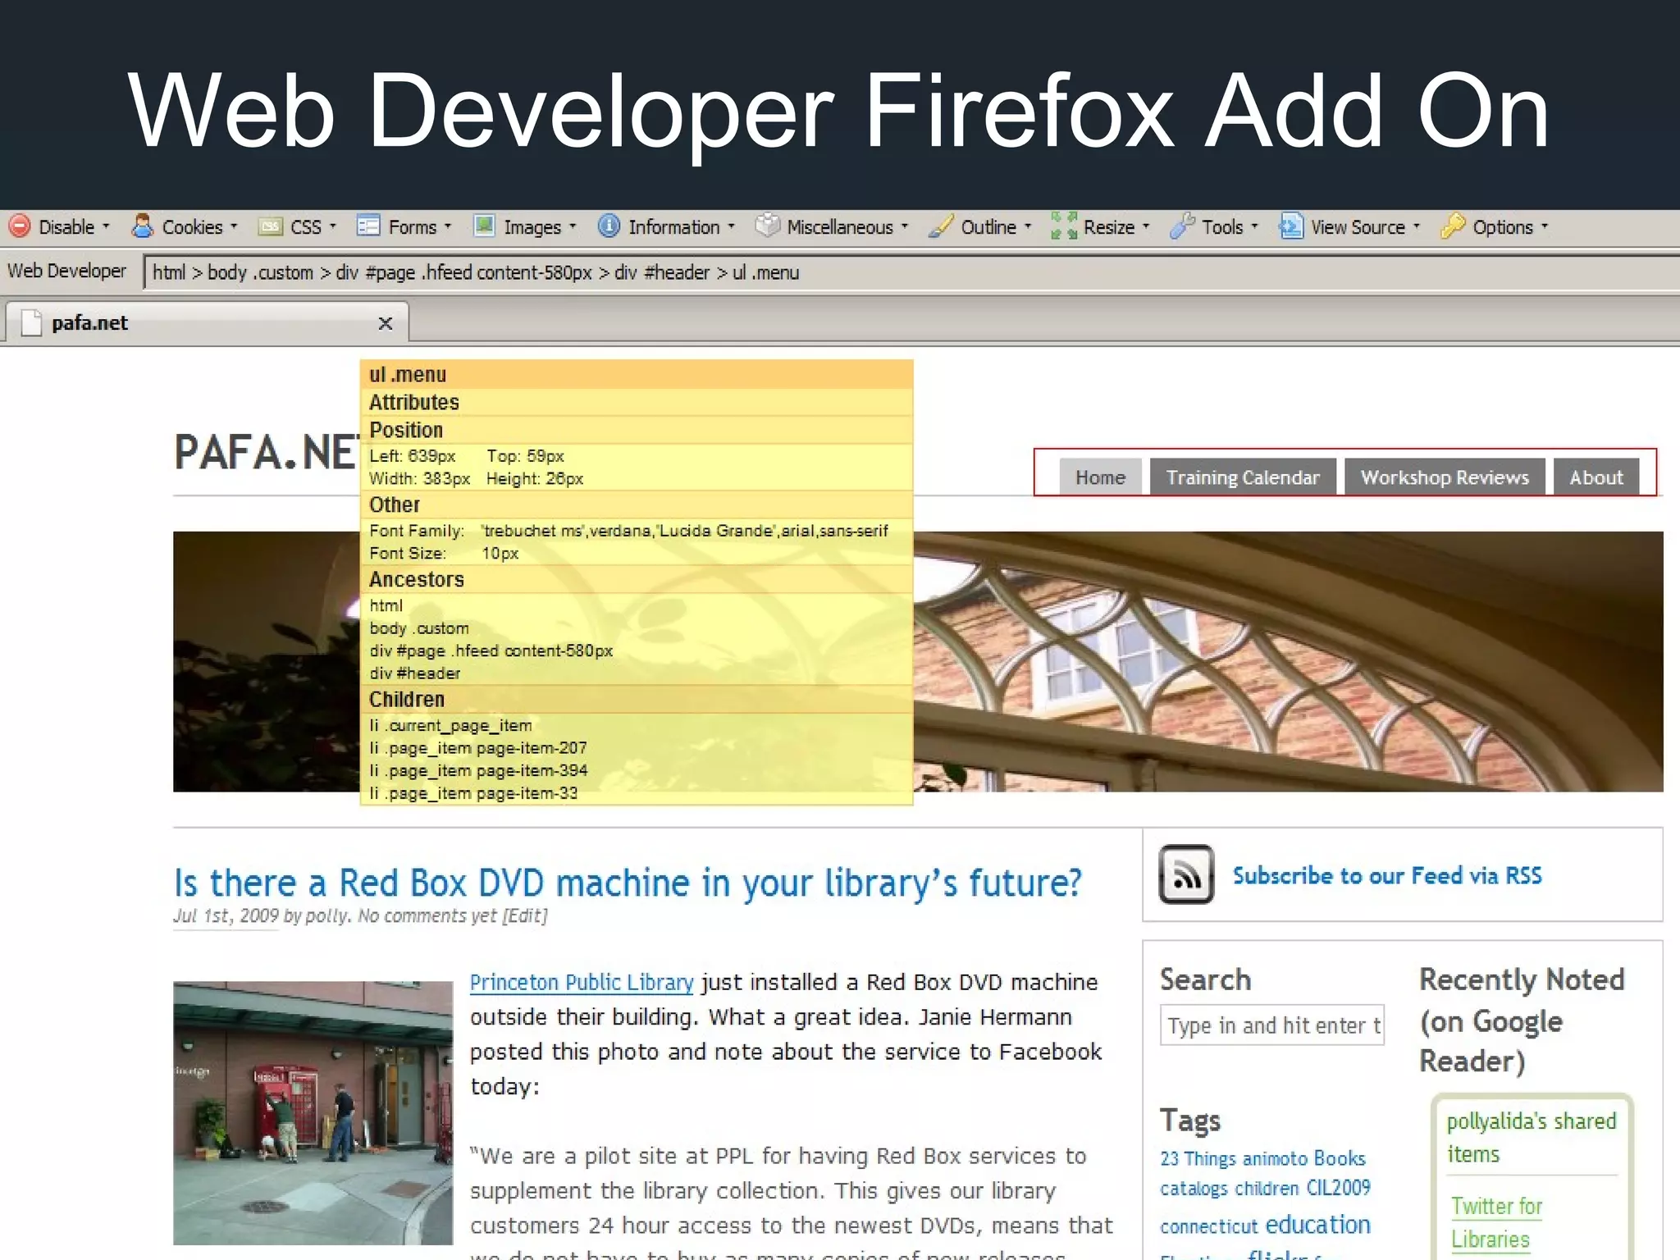Click the Outline pencil icon

pyautogui.click(x=941, y=226)
